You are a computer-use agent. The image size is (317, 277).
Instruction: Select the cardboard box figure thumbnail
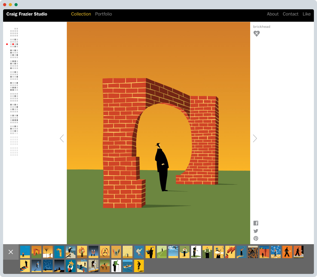(x=59, y=252)
